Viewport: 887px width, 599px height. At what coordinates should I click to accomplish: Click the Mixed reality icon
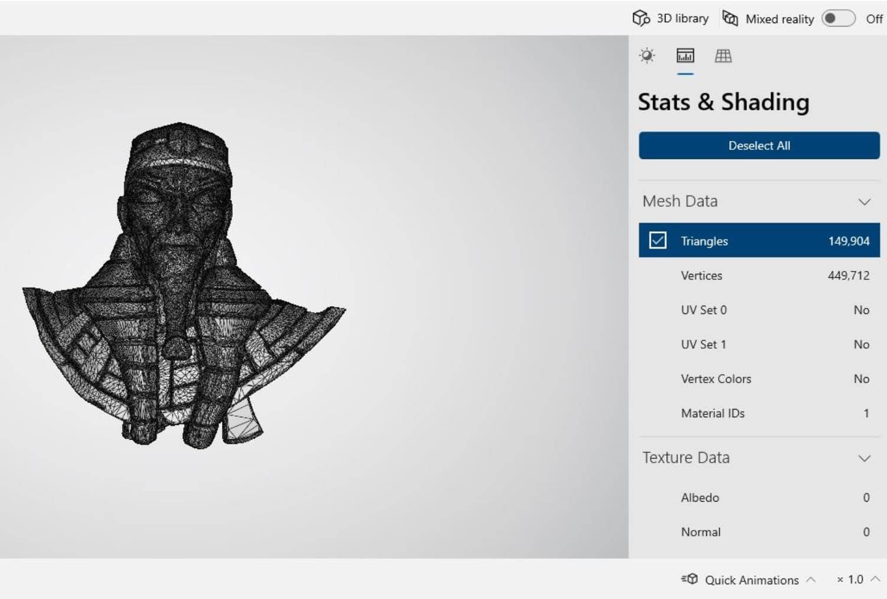point(730,18)
